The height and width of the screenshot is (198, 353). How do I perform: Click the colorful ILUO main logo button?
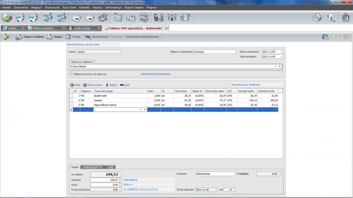pyautogui.click(x=7, y=17)
